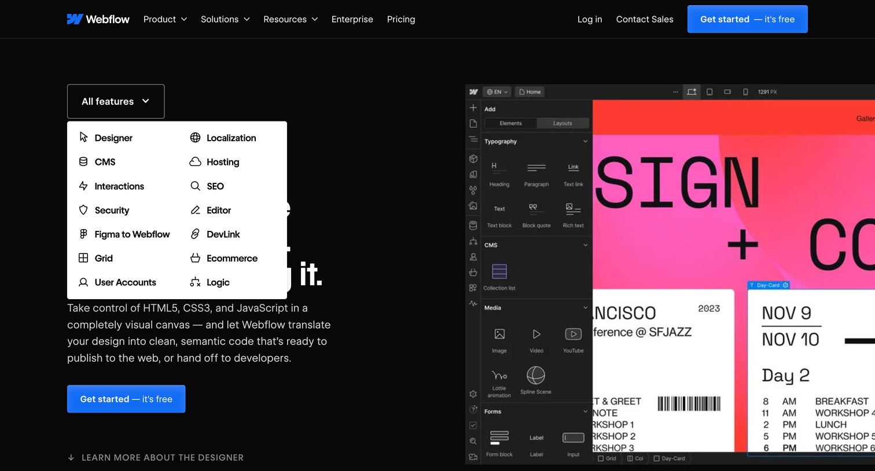Select the tablet breakpoint icon
Screen dimensions: 875x471
[709, 92]
